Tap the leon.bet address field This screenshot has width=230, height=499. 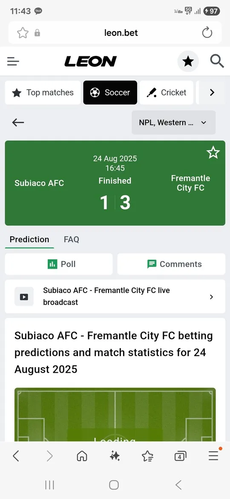(121, 32)
